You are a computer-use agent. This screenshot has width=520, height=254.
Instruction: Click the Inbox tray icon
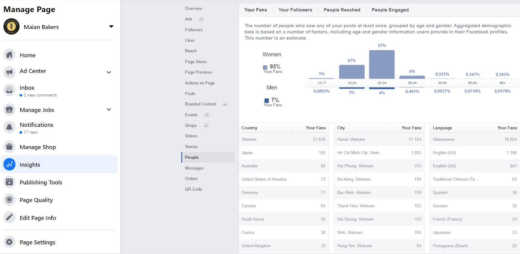pos(9,90)
